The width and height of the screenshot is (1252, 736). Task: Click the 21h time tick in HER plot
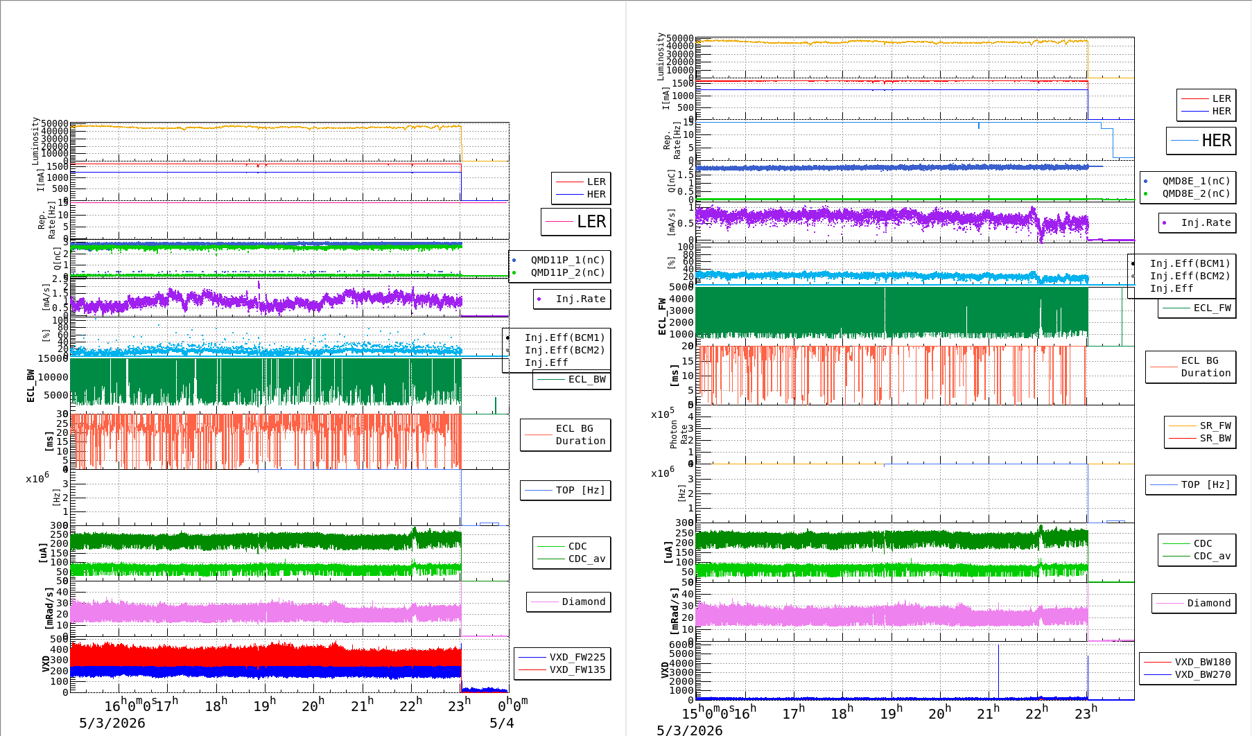point(987,712)
